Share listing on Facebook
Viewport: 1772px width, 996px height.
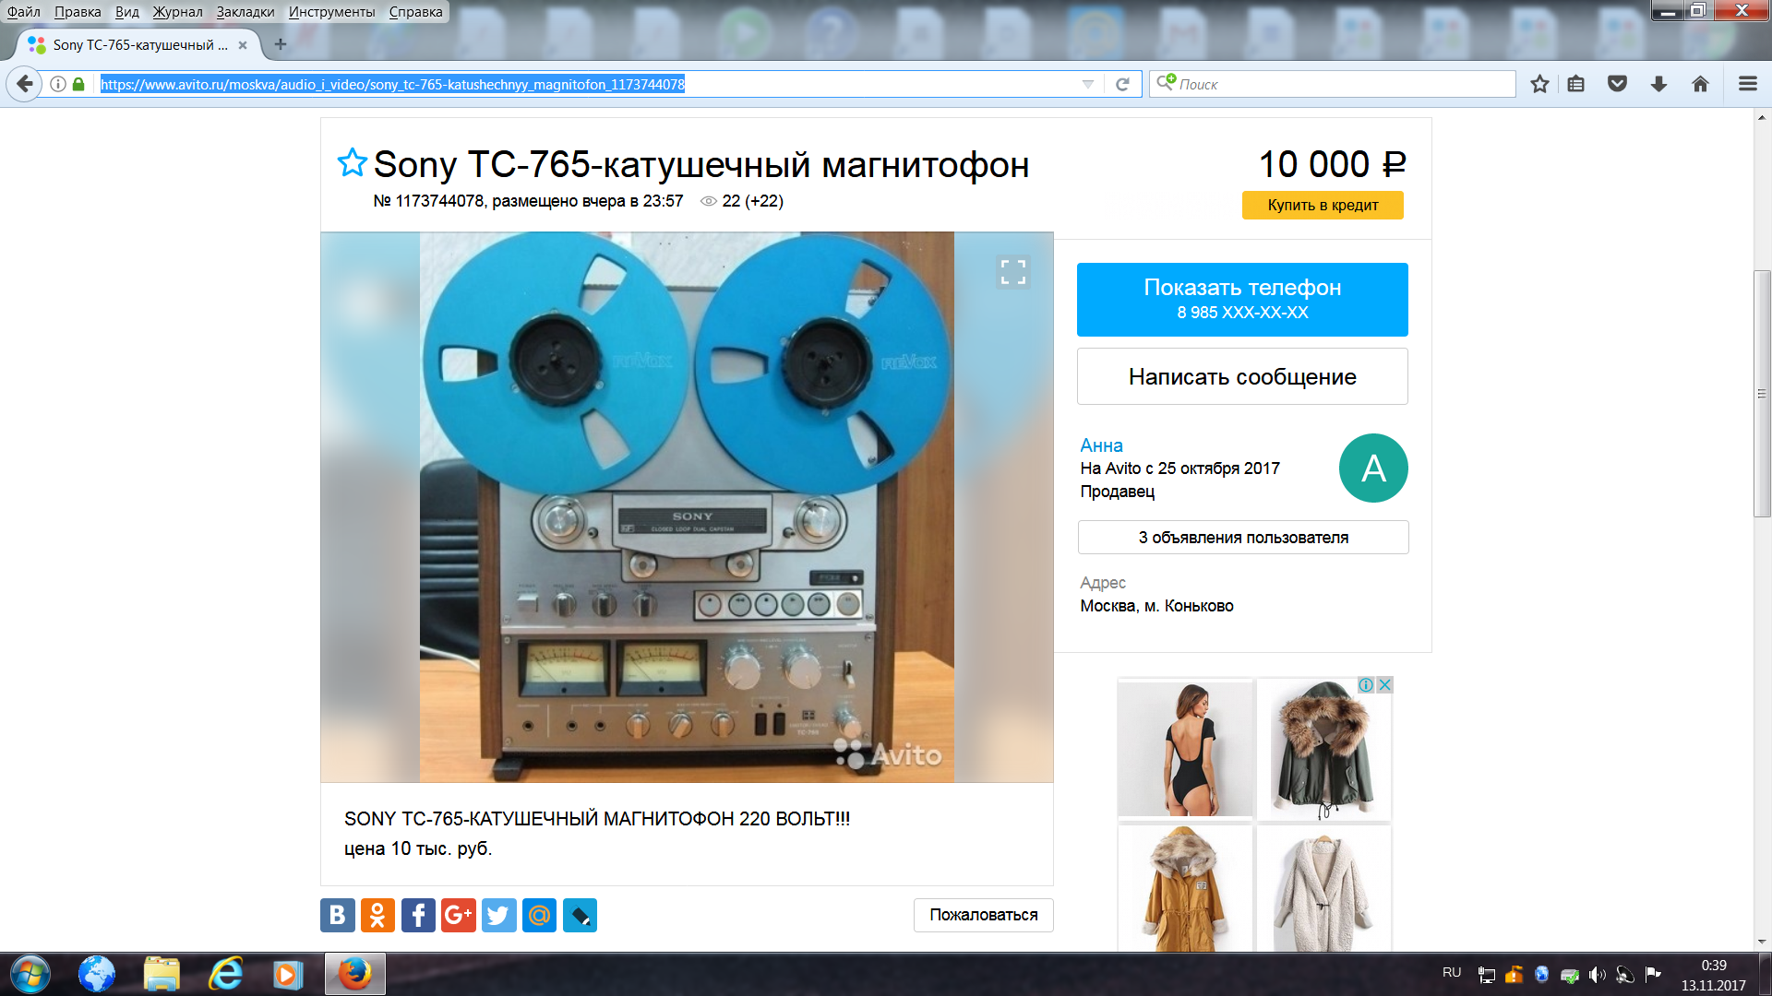418,915
